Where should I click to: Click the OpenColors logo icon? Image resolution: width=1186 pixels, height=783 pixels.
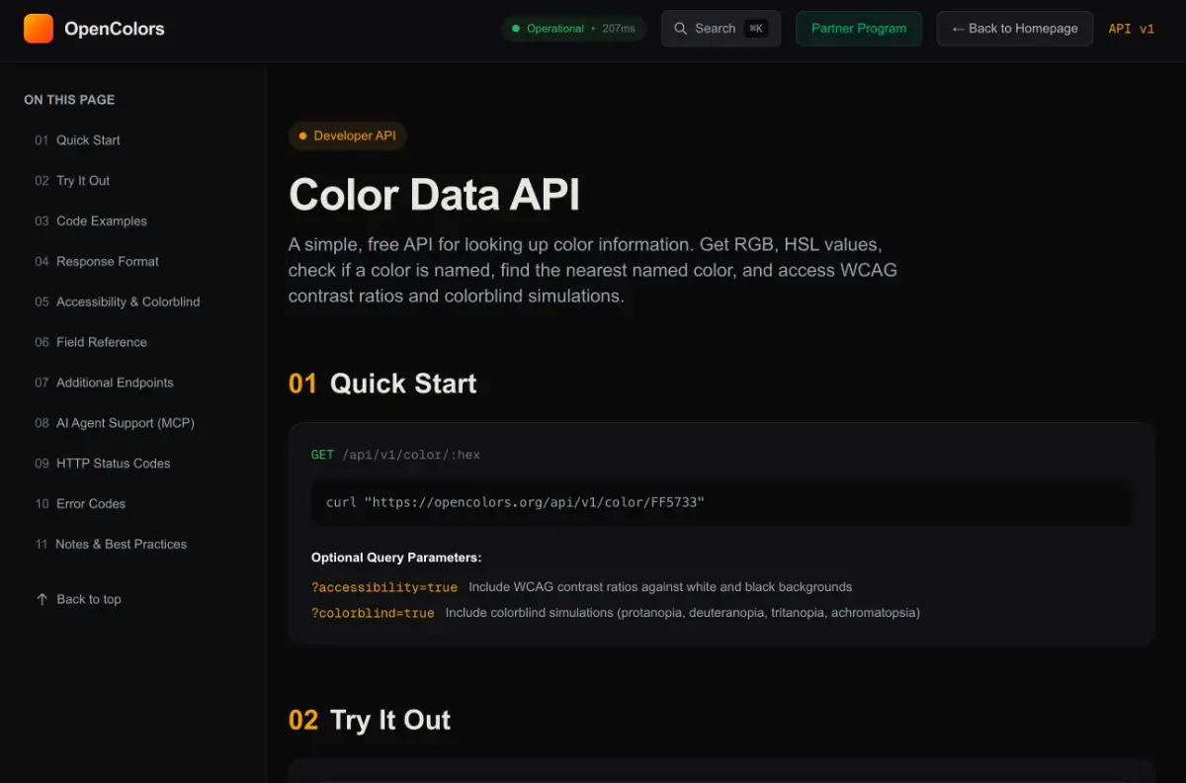(39, 29)
